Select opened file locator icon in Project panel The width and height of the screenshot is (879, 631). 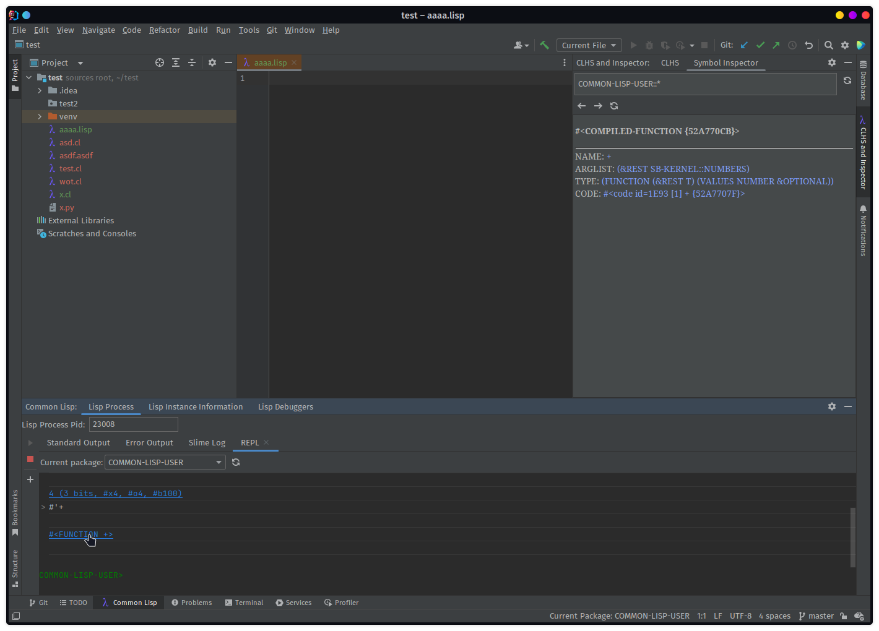pos(160,62)
